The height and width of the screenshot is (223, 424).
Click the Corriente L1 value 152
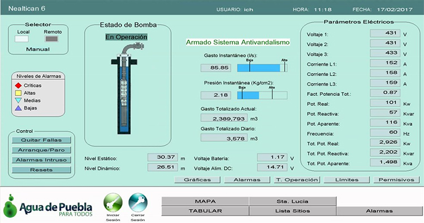point(385,63)
